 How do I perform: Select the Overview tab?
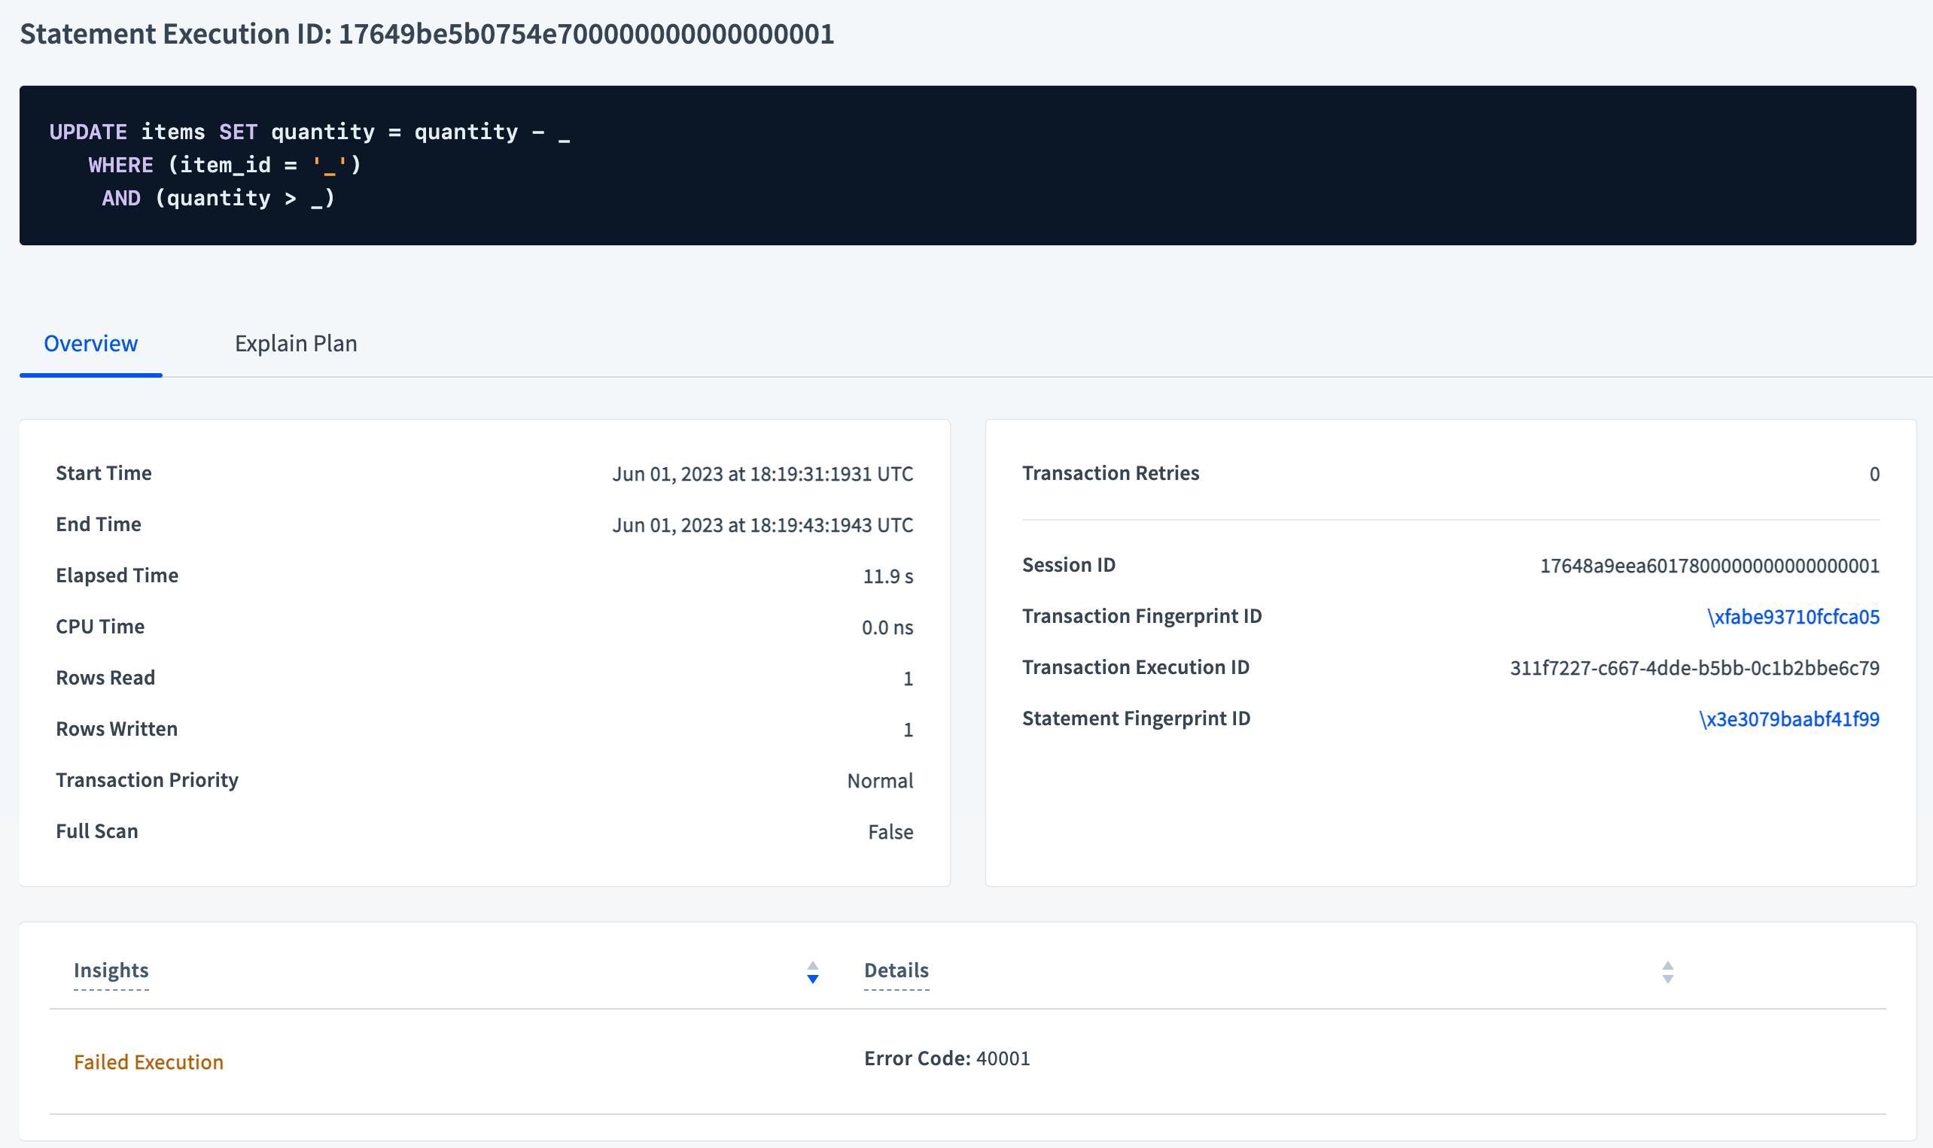(x=91, y=343)
